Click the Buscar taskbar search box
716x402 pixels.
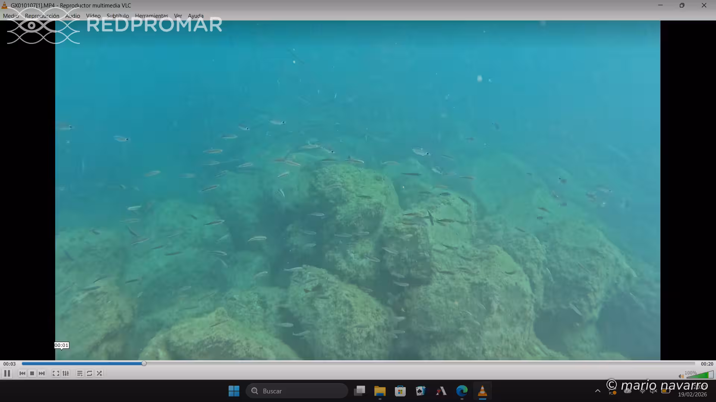coord(296,391)
